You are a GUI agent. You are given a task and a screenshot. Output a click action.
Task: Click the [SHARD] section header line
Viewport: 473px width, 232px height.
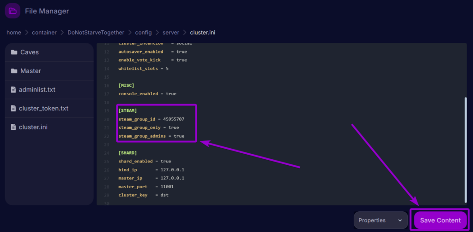pos(127,153)
